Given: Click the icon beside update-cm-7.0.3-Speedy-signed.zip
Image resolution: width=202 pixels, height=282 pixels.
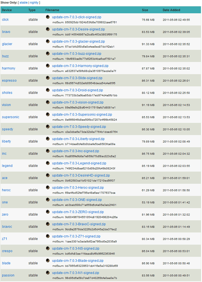Looking at the screenshot, I should pyautogui.click(x=48, y=126).
